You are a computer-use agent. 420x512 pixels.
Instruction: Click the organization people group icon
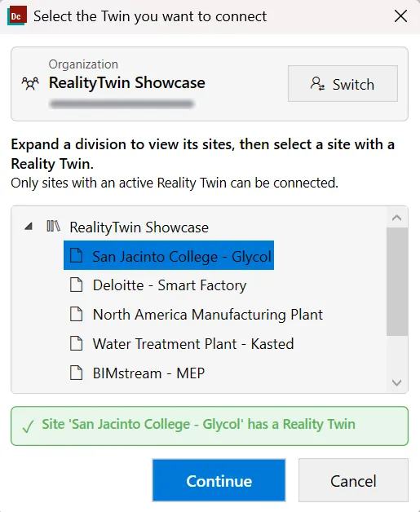30,83
